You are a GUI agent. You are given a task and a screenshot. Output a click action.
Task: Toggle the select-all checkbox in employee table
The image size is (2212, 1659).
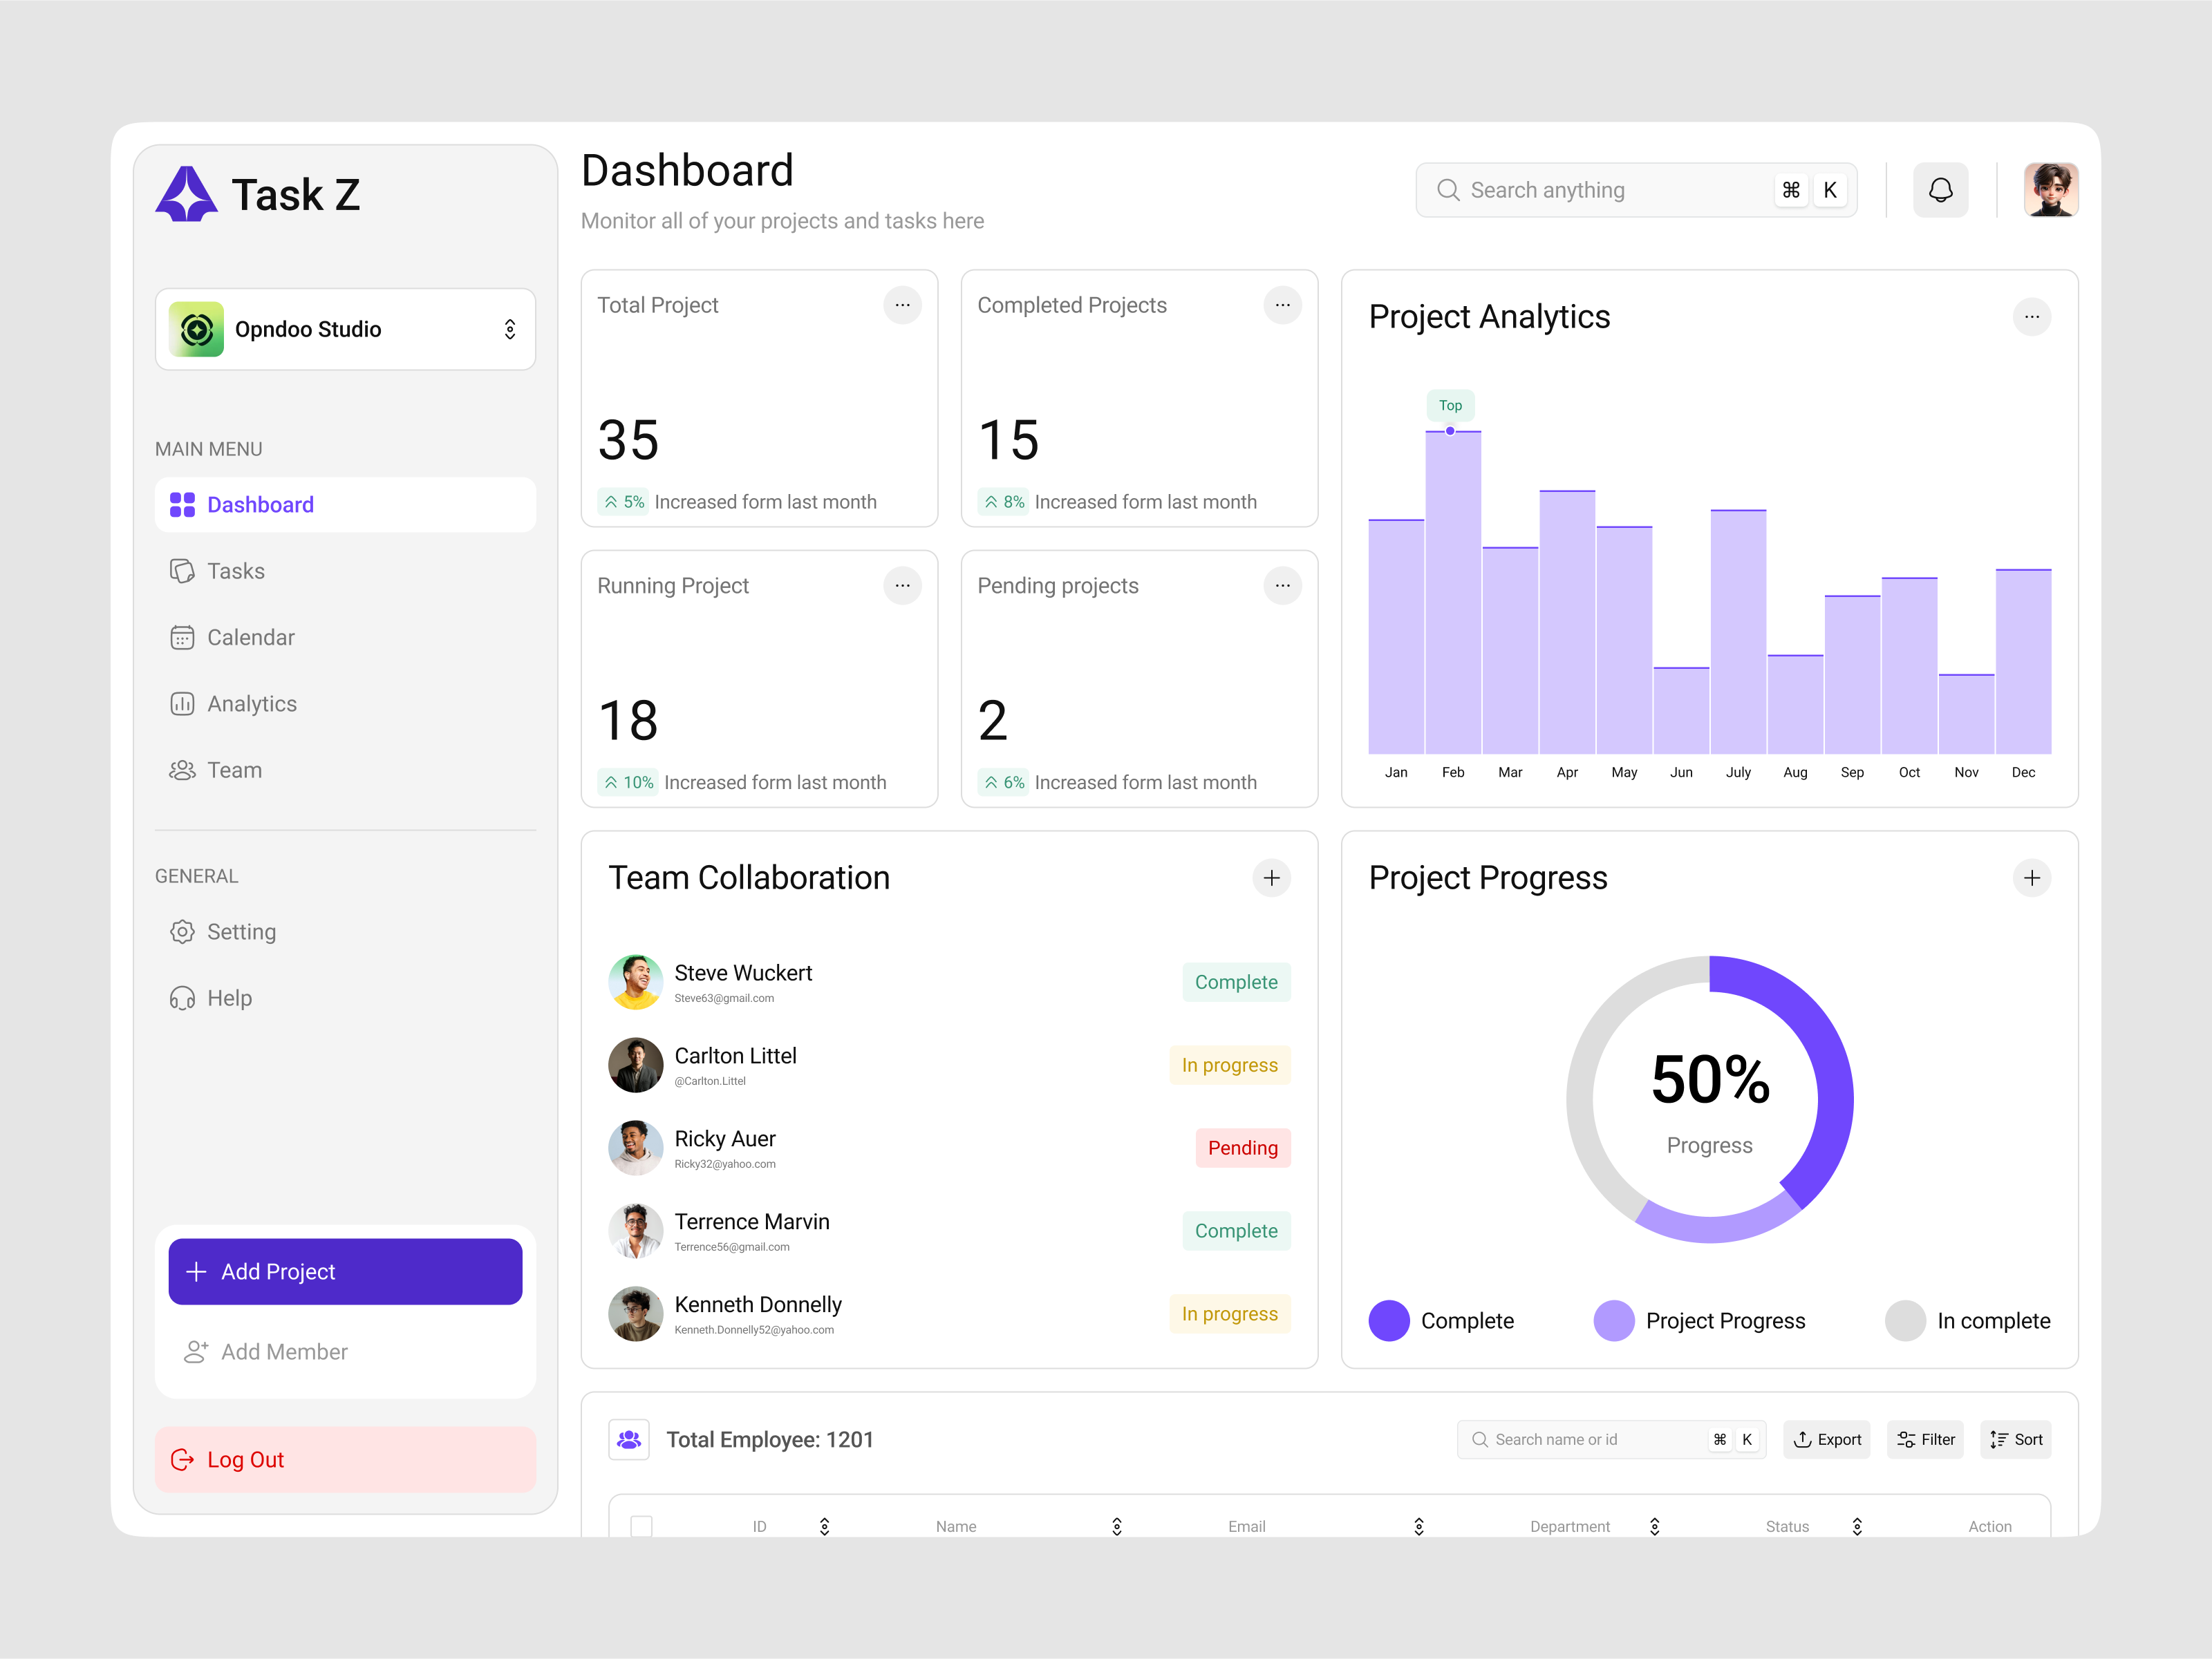[x=641, y=1526]
